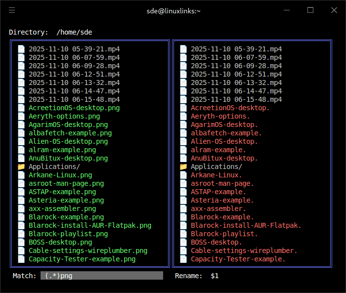This screenshot has height=293, width=346.
Task: Click the Rename field containing $1
Action: [215, 276]
